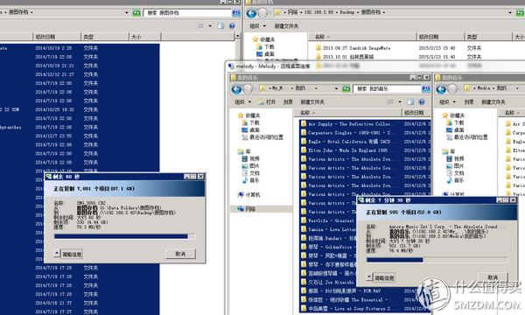This screenshot has height=315, width=525.
Task: Click the Forward arrow in the Media music window
Action: pos(452,89)
